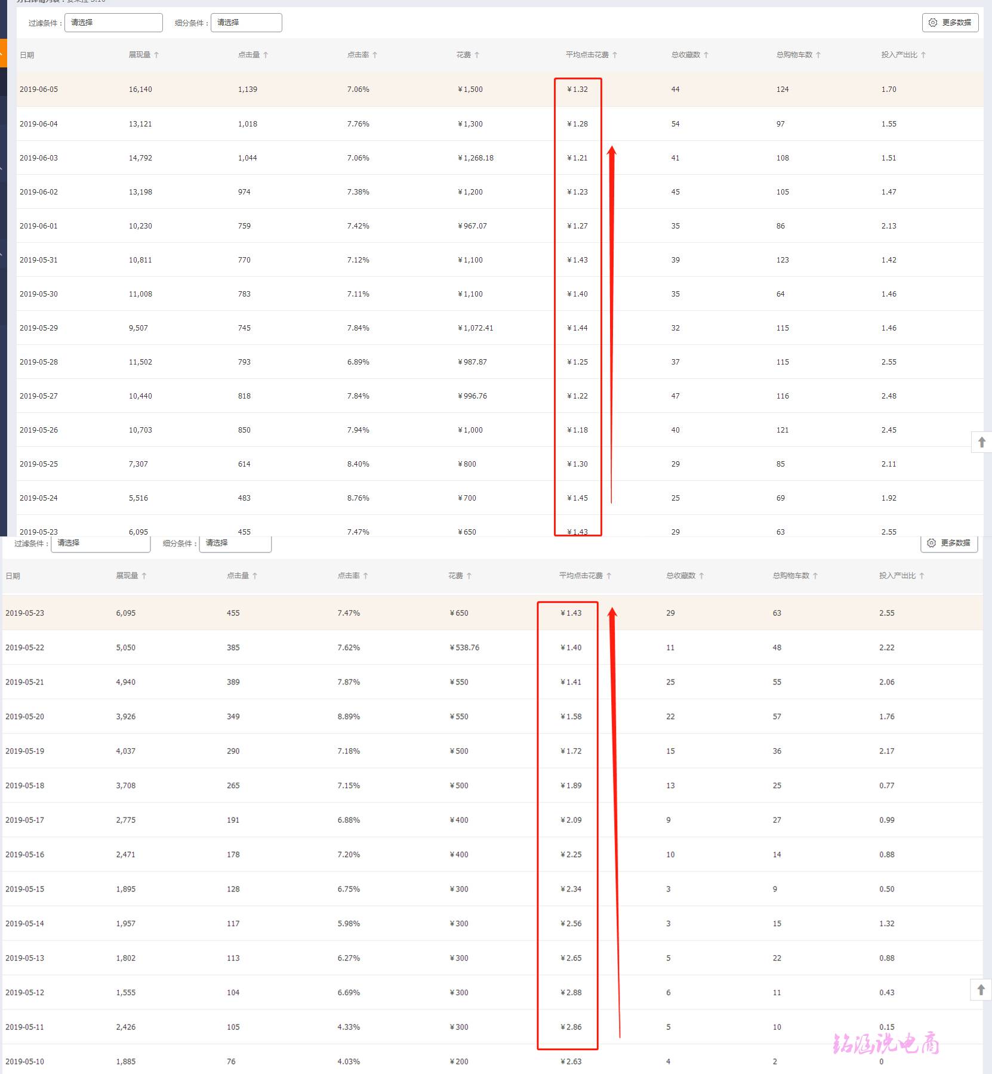Click clicks value 1,044
Screen dimensions: 992x1074
point(248,158)
